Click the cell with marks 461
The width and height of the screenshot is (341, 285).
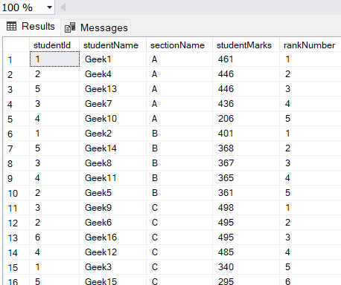(246, 59)
